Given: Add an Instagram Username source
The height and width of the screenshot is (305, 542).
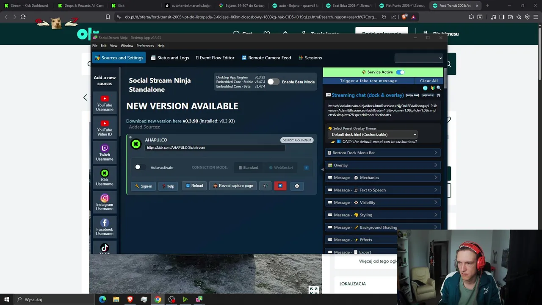Looking at the screenshot, I should [x=105, y=202].
